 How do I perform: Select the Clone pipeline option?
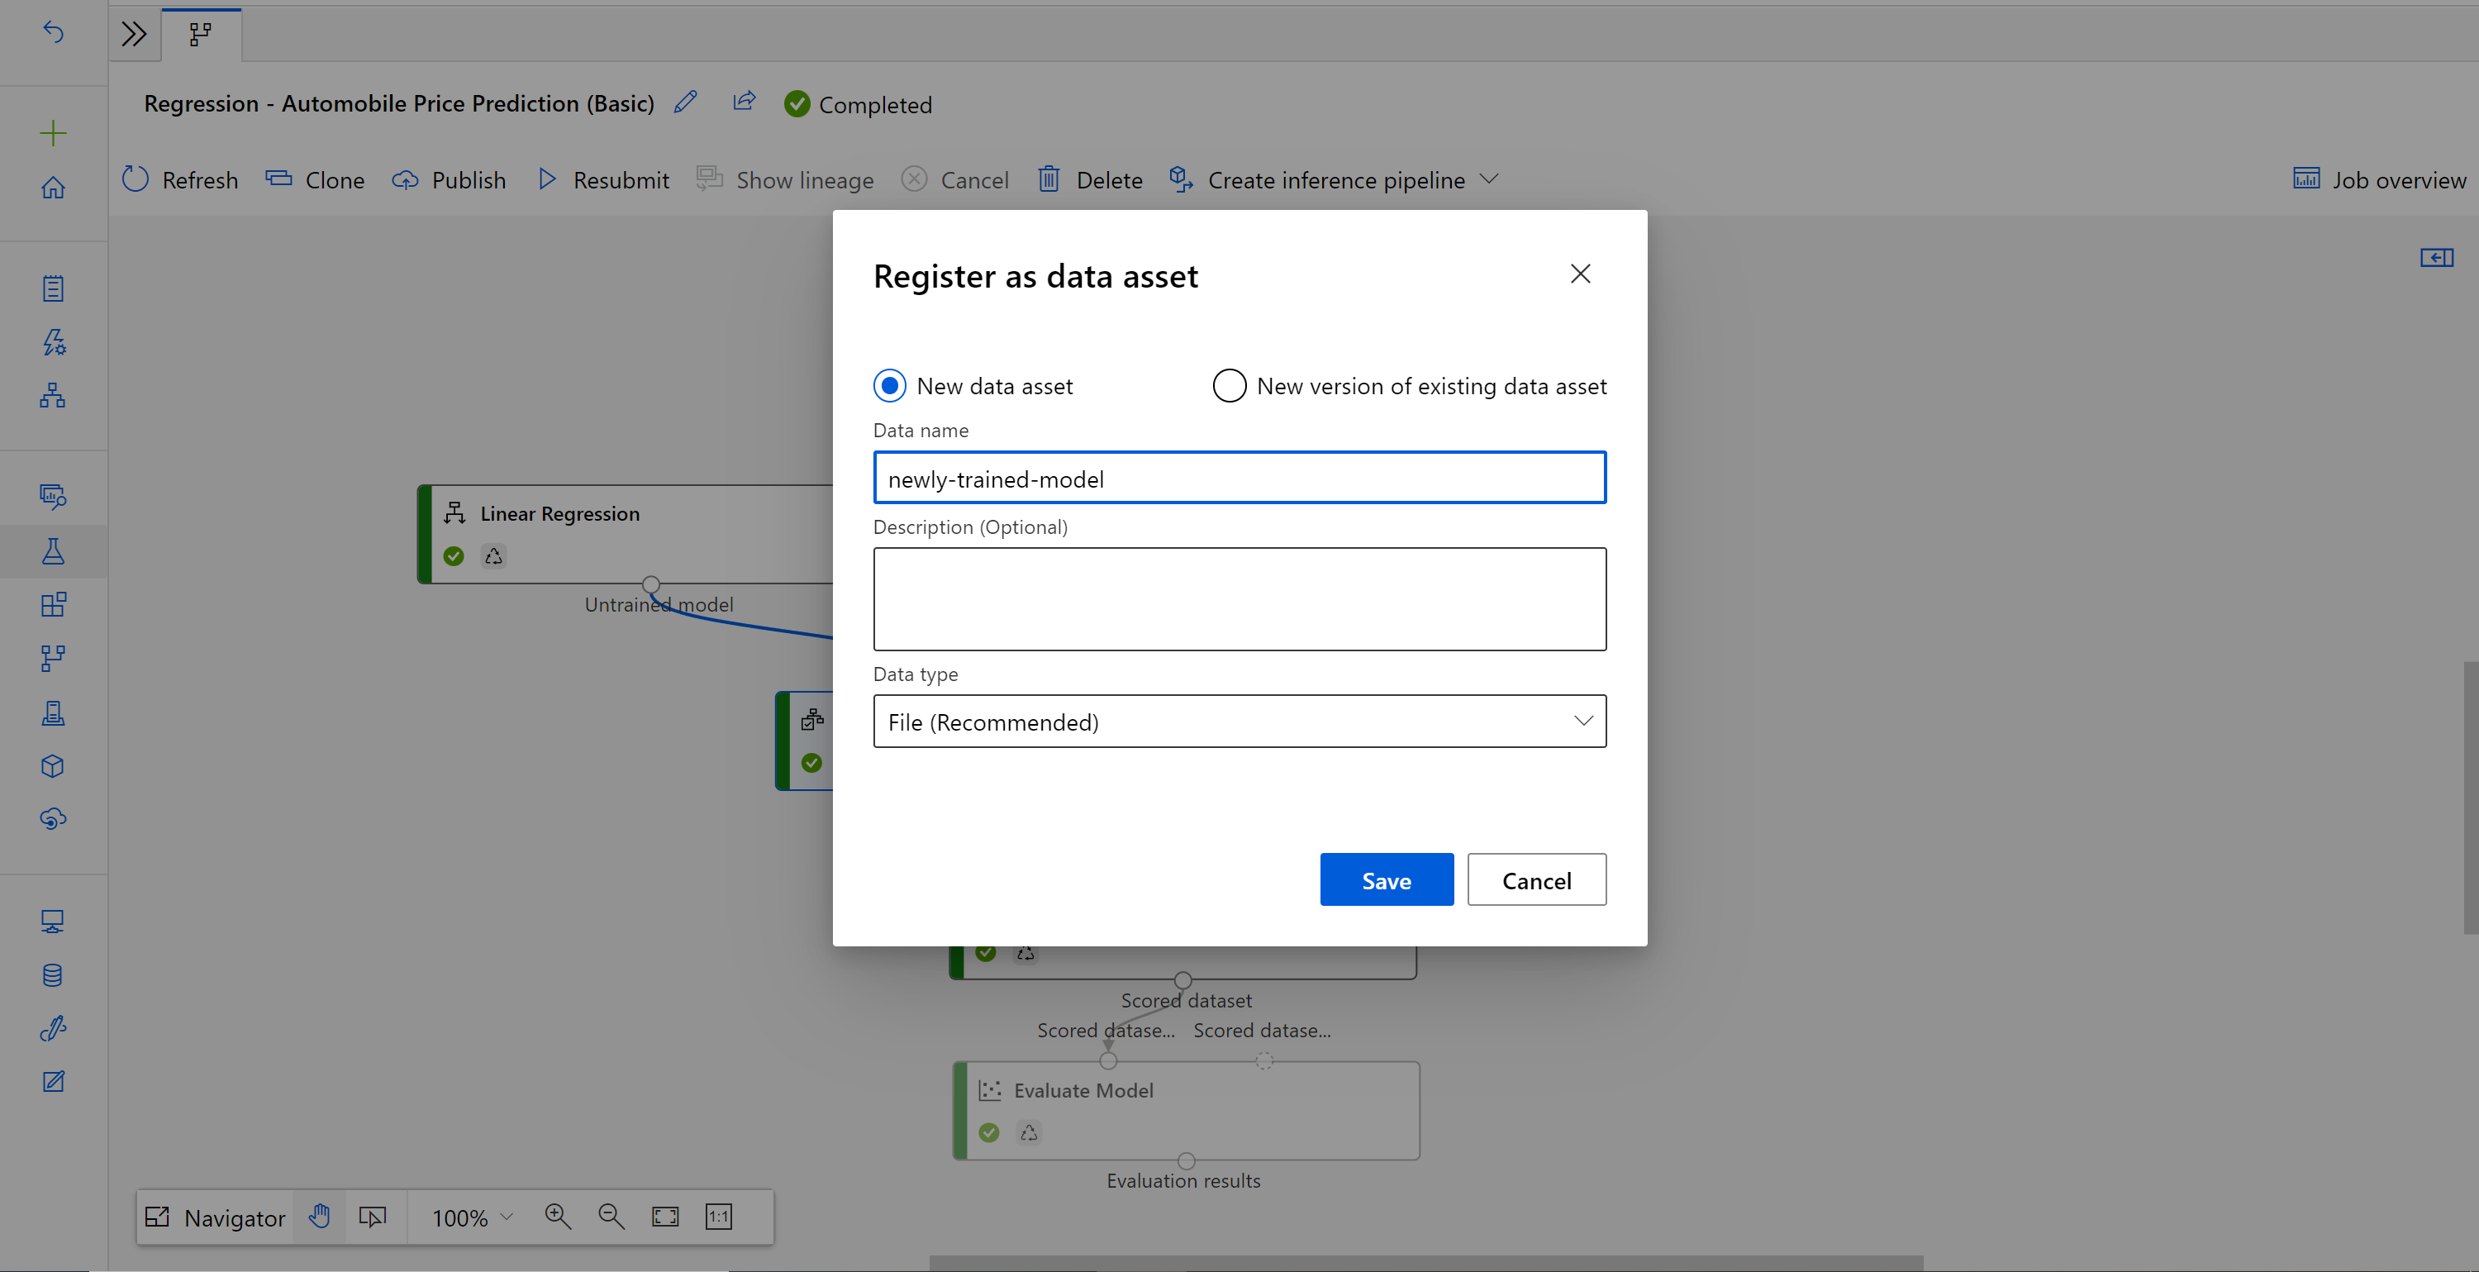[x=313, y=179]
